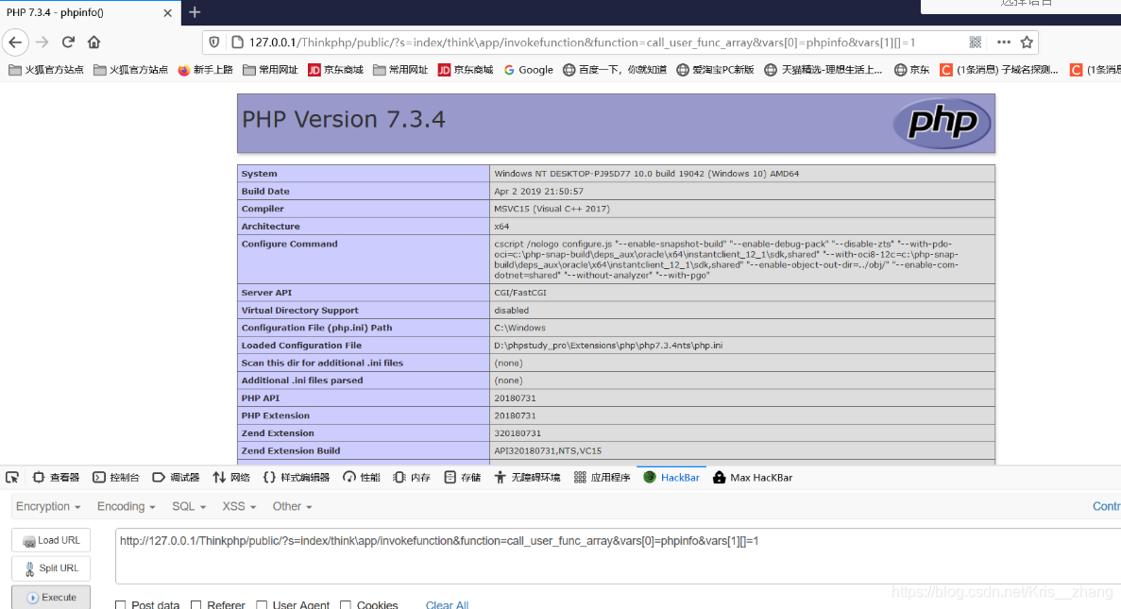Viewport: 1121px width, 609px height.
Task: Click the HackBar URL text area
Action: (618, 556)
